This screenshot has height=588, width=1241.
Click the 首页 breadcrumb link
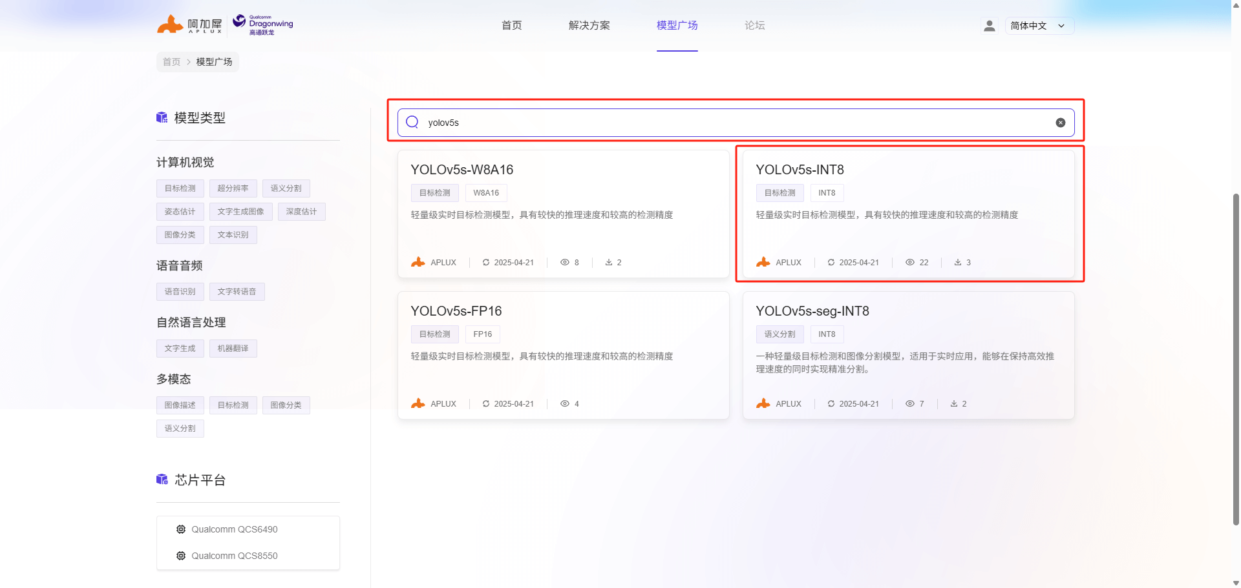[171, 62]
